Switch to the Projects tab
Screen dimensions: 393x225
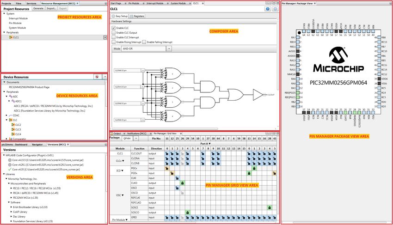[x=6, y=4]
